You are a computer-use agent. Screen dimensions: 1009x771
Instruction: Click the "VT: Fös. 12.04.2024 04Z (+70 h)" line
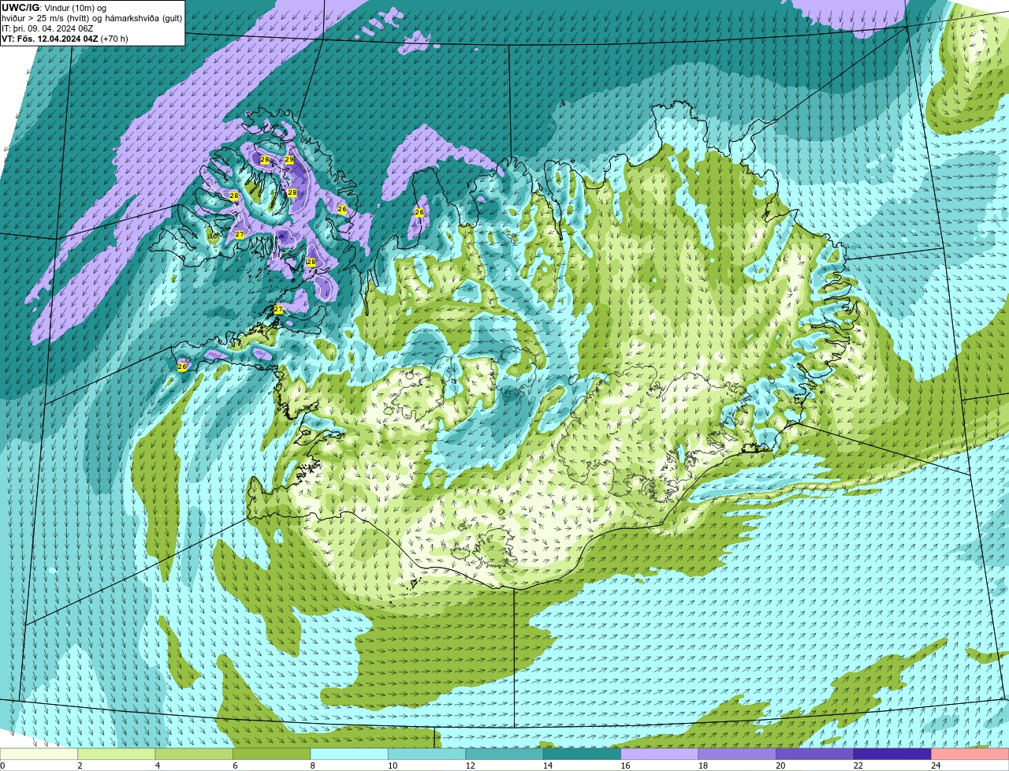coord(65,39)
